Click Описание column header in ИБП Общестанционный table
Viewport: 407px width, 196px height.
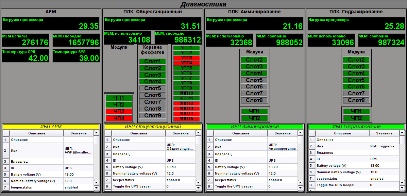click(x=138, y=133)
